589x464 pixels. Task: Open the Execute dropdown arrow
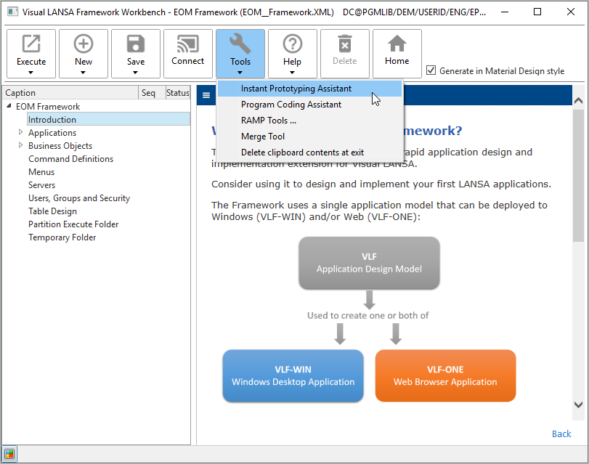(x=31, y=73)
